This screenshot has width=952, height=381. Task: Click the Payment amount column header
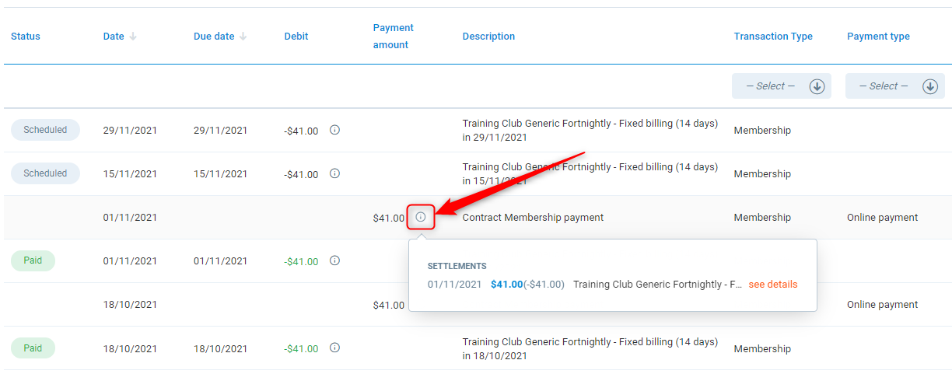(393, 37)
